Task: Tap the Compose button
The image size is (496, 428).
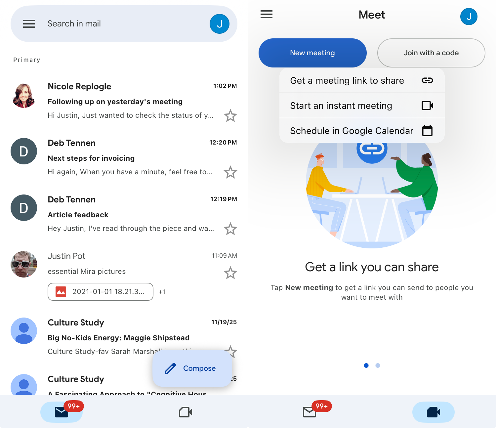Action: tap(192, 368)
